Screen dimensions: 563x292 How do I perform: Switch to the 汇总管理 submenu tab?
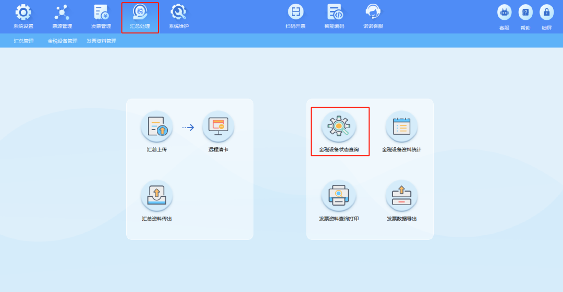click(x=24, y=41)
